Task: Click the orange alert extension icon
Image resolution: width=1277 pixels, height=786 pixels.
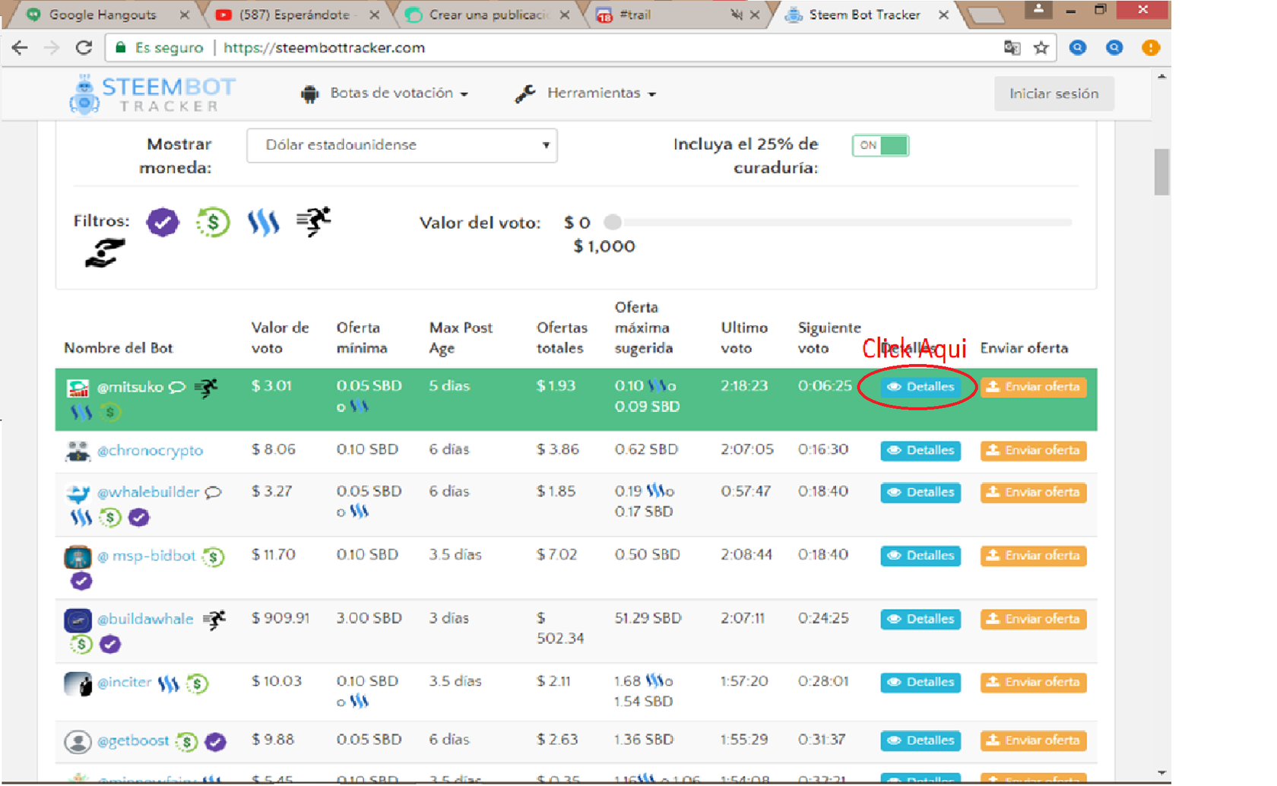Action: 1151,48
